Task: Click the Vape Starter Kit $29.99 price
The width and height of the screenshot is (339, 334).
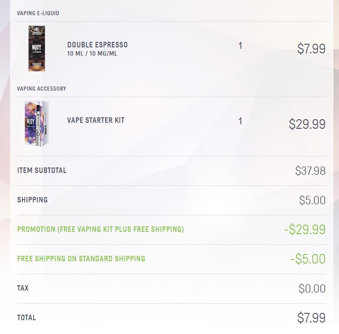Action: click(307, 124)
